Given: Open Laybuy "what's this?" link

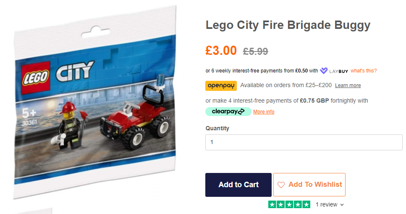Looking at the screenshot, I should (364, 71).
